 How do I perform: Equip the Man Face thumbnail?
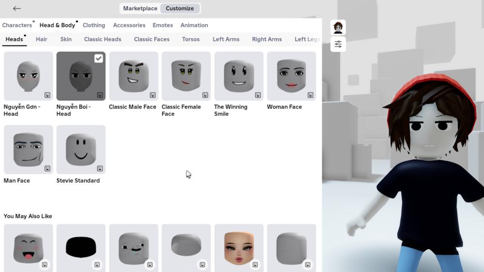coord(29,149)
